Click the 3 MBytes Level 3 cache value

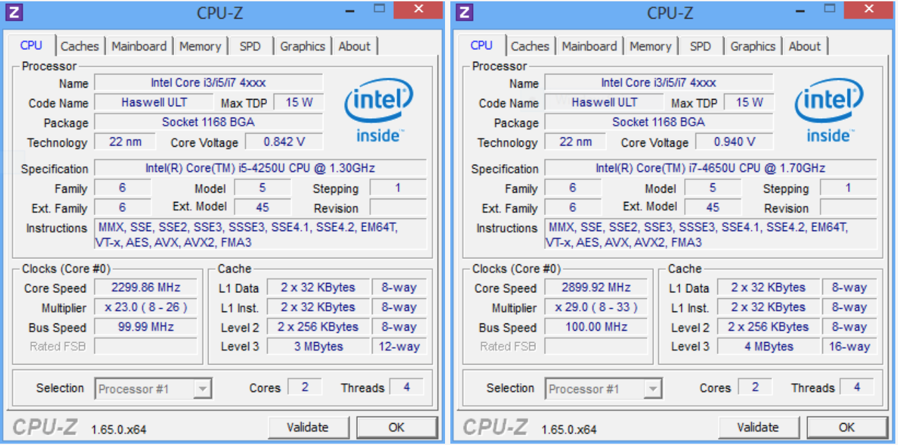coord(318,346)
